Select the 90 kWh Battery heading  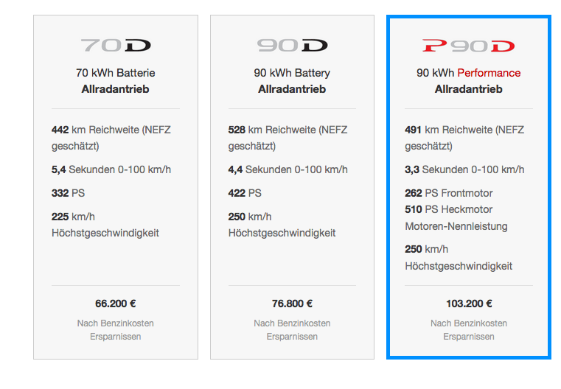coord(292,73)
